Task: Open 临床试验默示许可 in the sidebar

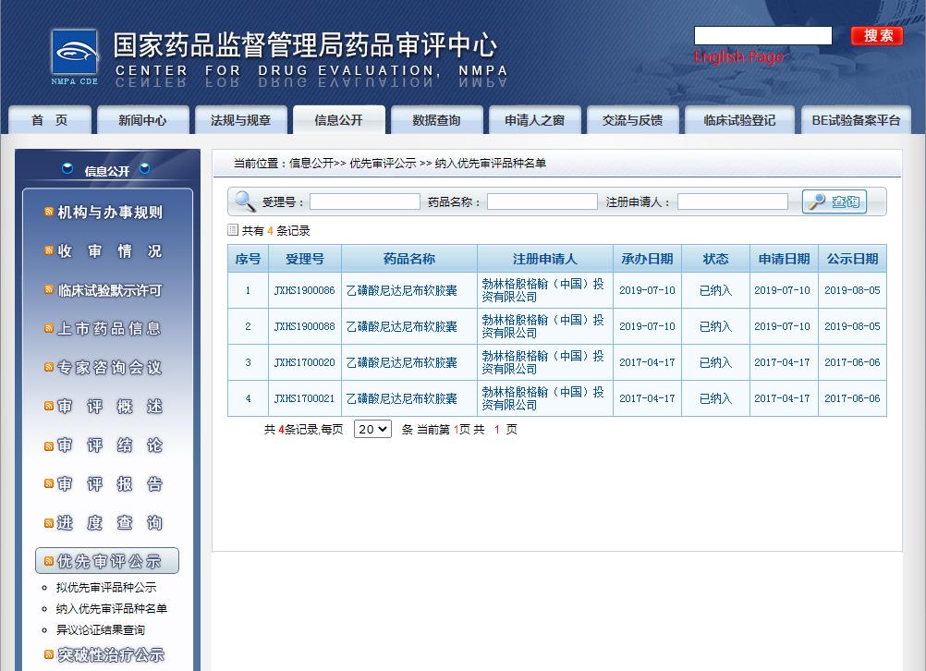Action: [x=110, y=290]
